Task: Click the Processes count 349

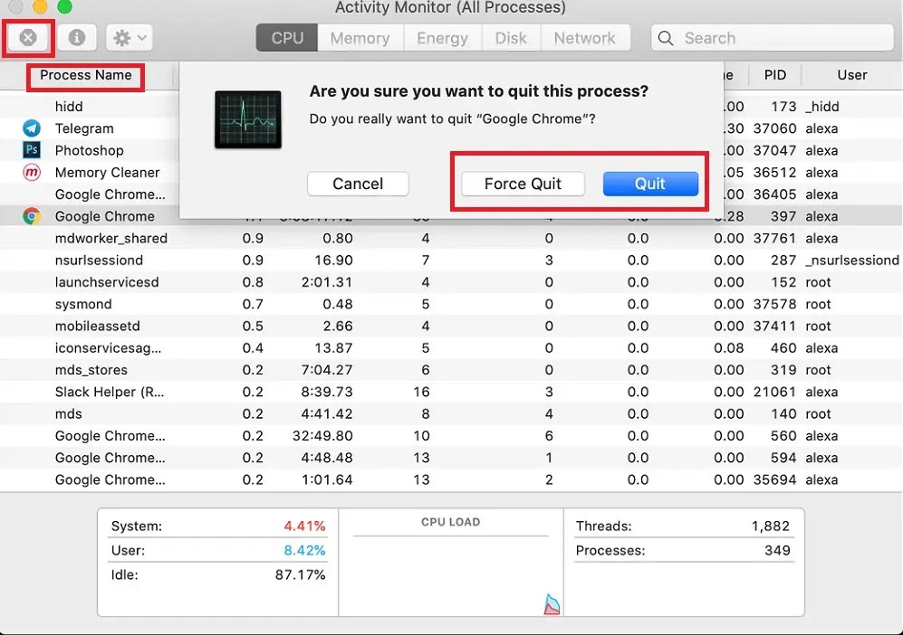Action: (x=777, y=550)
